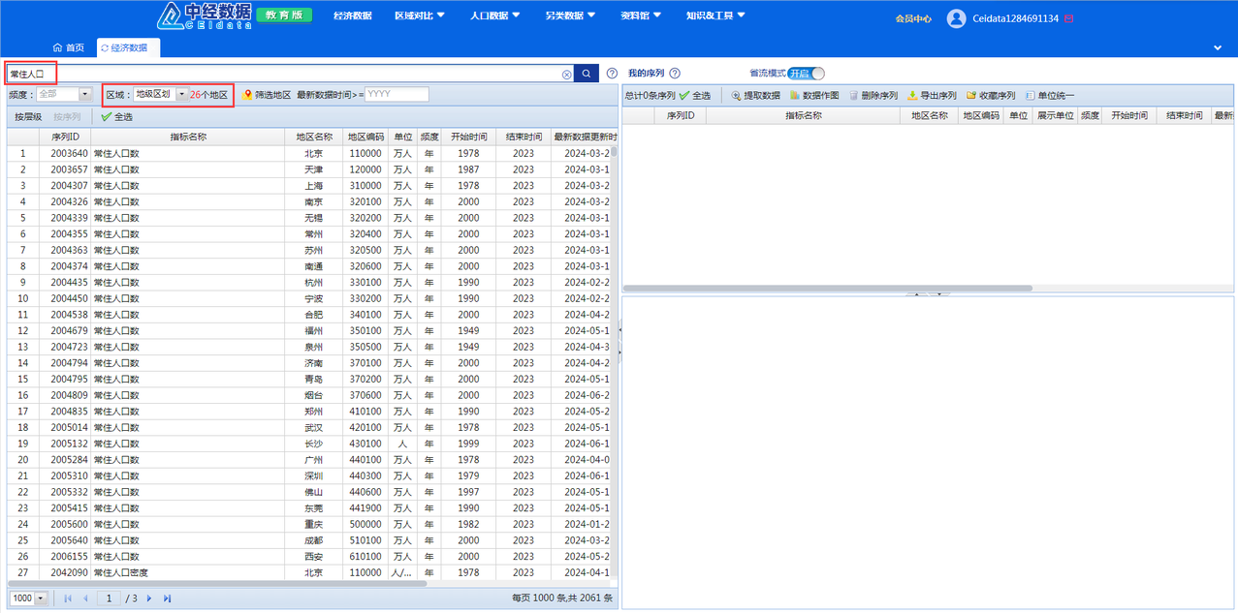Image resolution: width=1238 pixels, height=613 pixels.
Task: Clear the search box with the X icon
Action: pos(567,75)
